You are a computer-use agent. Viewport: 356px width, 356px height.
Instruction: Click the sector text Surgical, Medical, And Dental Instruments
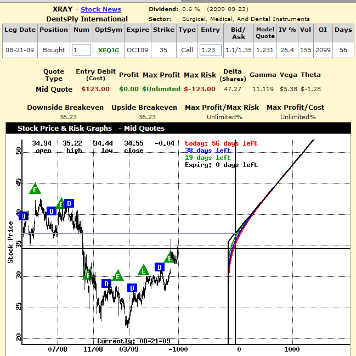click(x=246, y=19)
